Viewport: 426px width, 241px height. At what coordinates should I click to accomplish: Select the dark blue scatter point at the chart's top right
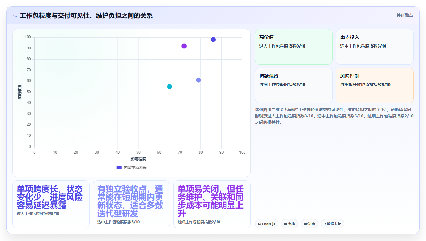point(213,40)
